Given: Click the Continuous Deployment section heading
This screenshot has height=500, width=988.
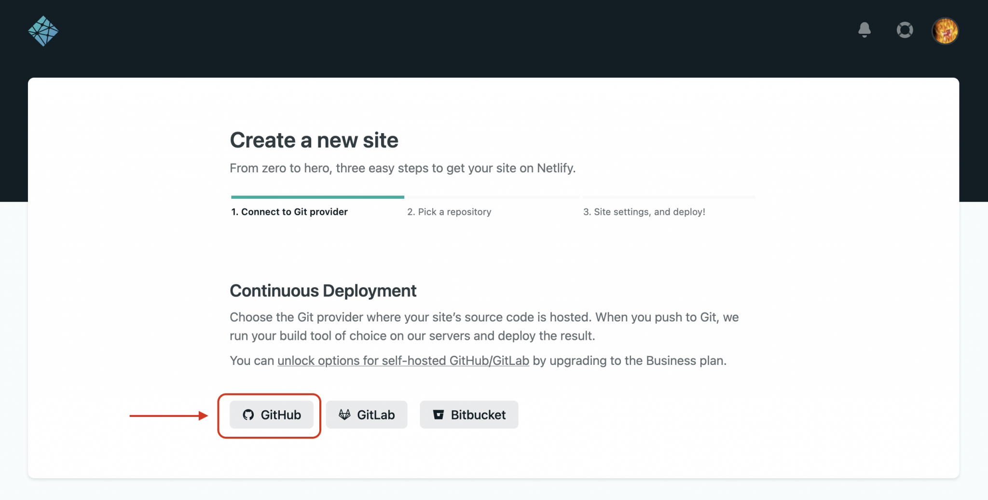Looking at the screenshot, I should pos(323,291).
